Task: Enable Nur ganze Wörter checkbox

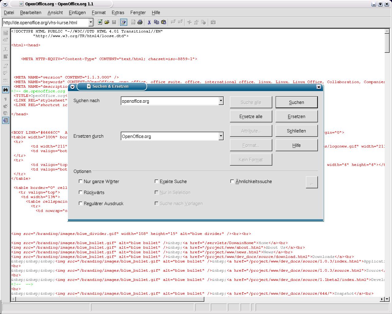Action: tap(81, 181)
